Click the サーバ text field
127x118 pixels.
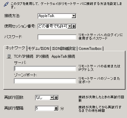coord(45,69)
